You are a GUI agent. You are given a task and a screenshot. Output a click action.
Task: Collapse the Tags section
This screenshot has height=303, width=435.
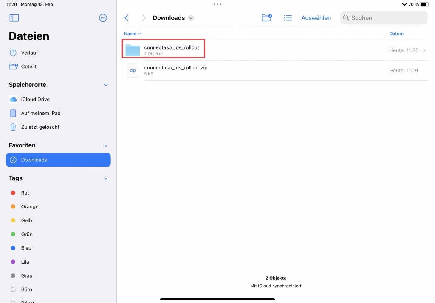[106, 178]
